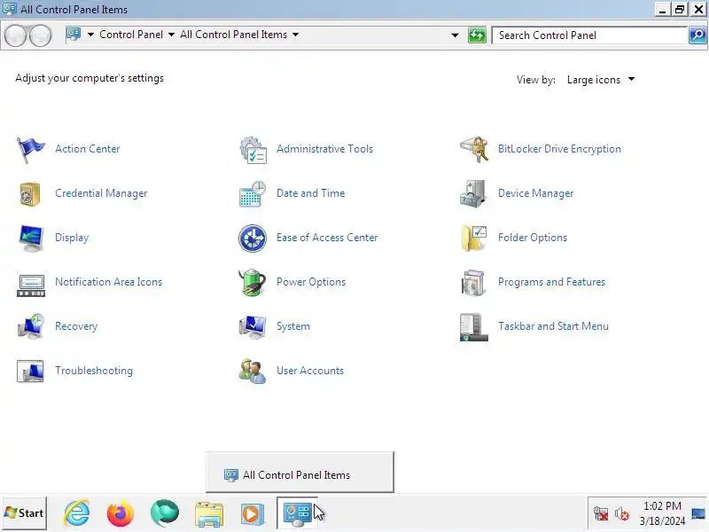Expand the arrow after Control Panel breadcrumb
The width and height of the screenshot is (709, 532).
[171, 35]
